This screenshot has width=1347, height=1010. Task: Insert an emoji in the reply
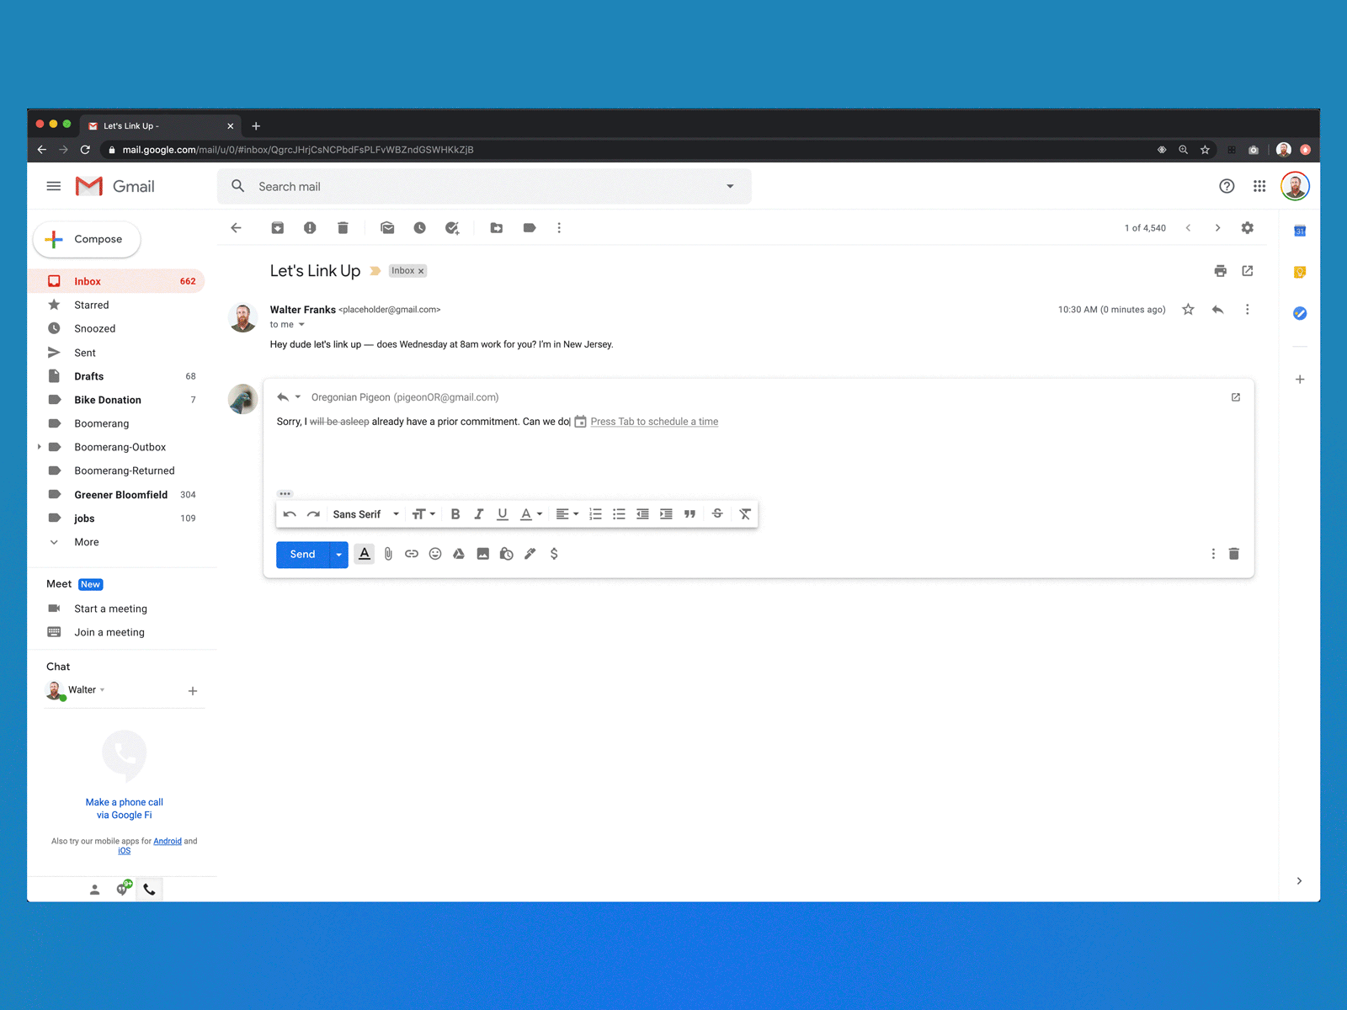tap(435, 554)
